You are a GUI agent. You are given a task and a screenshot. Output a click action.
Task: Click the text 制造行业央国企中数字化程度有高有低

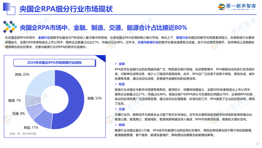click(x=140, y=90)
